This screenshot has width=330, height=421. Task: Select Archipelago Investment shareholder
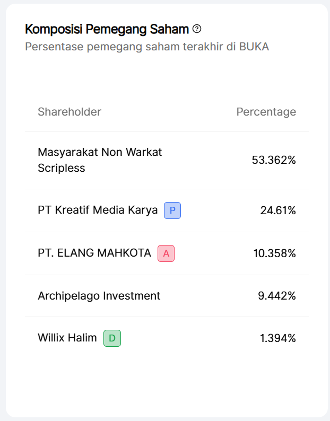coord(99,296)
